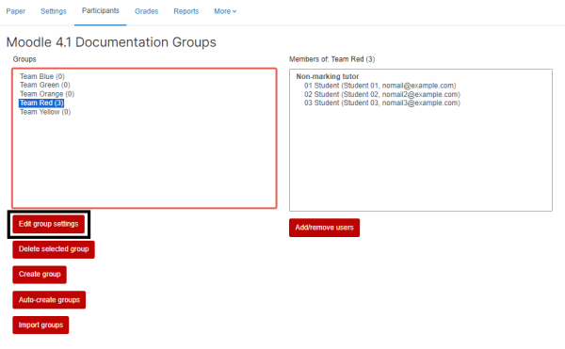Click the Import groups button
The image size is (565, 349).
pyautogui.click(x=40, y=325)
